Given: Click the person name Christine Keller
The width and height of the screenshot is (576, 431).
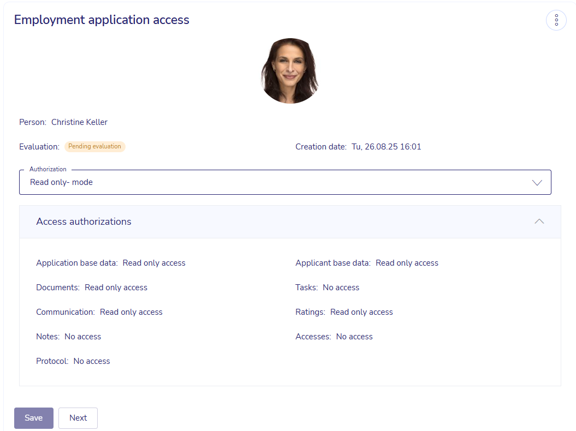Looking at the screenshot, I should (x=79, y=122).
